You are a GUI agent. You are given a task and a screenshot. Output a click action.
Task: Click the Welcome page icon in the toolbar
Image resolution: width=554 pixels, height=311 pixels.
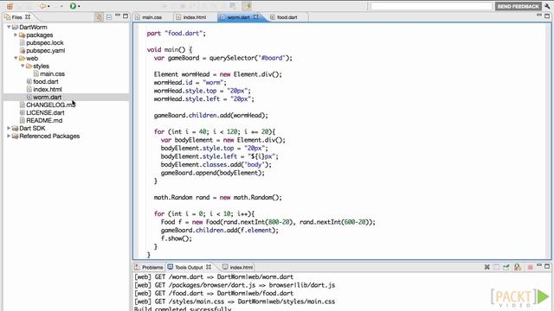pyautogui.click(x=10, y=6)
